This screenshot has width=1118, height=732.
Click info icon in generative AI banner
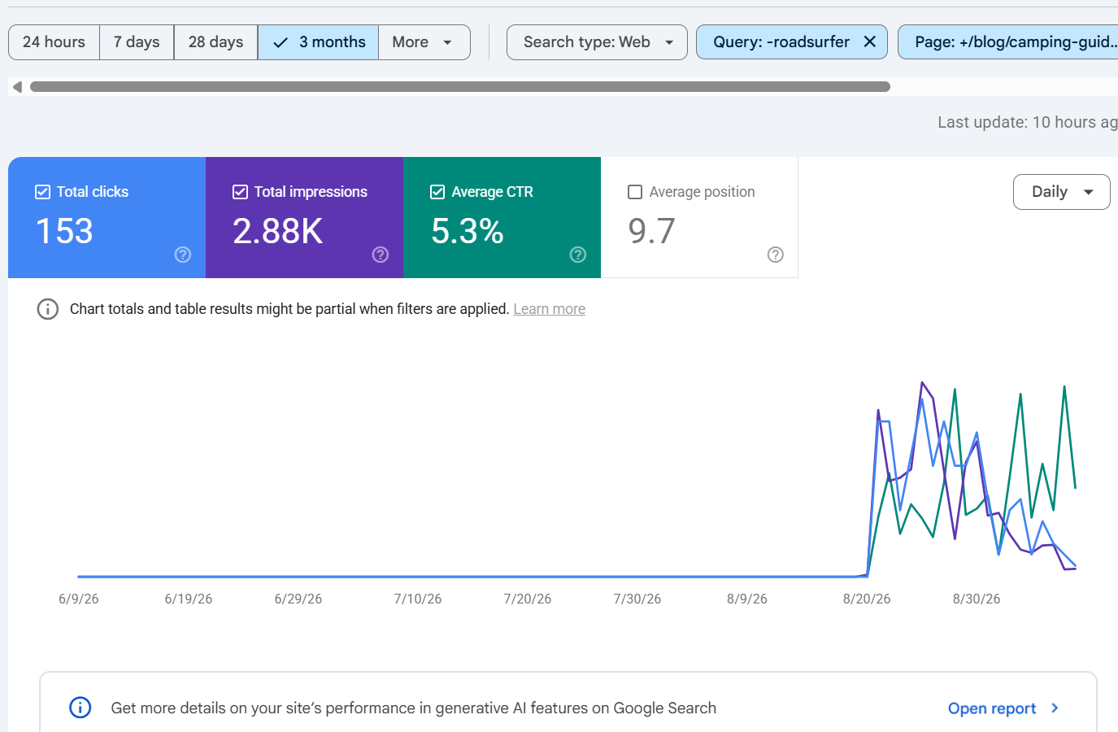[x=80, y=708]
